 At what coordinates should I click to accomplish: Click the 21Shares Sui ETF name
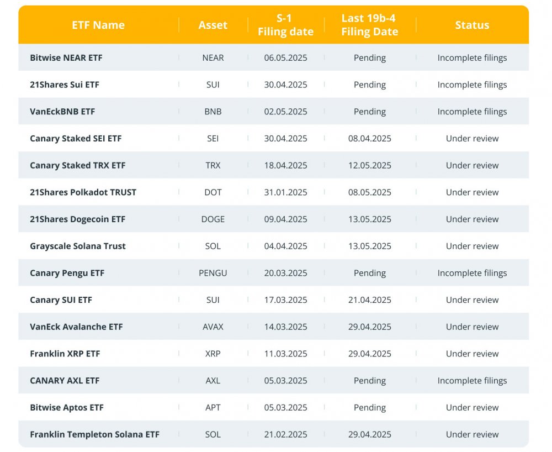coord(65,85)
